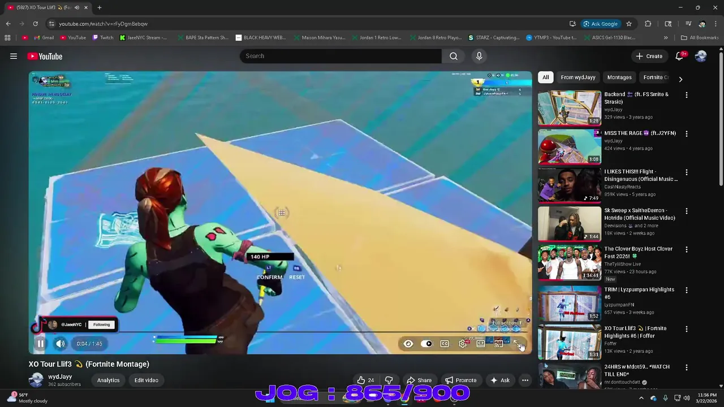Toggle the autoplay switch in player
Screen dimensions: 724x407
[x=426, y=344]
